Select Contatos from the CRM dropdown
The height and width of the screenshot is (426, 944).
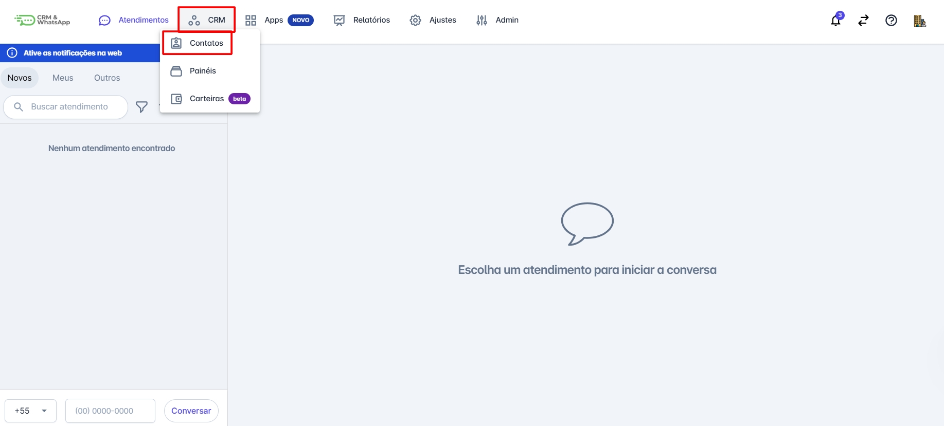coord(210,43)
